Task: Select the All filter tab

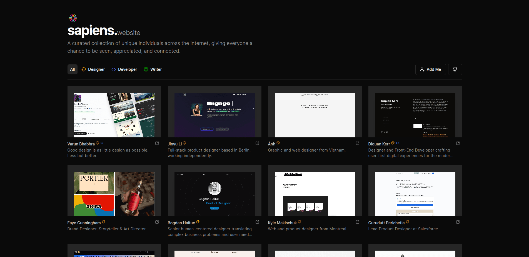Action: pyautogui.click(x=73, y=69)
